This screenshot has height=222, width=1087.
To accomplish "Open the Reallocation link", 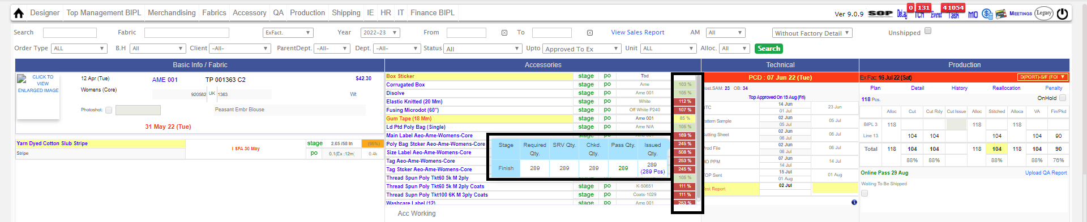I will pos(1006,88).
